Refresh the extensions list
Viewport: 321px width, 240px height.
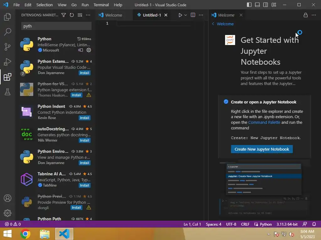point(72,15)
